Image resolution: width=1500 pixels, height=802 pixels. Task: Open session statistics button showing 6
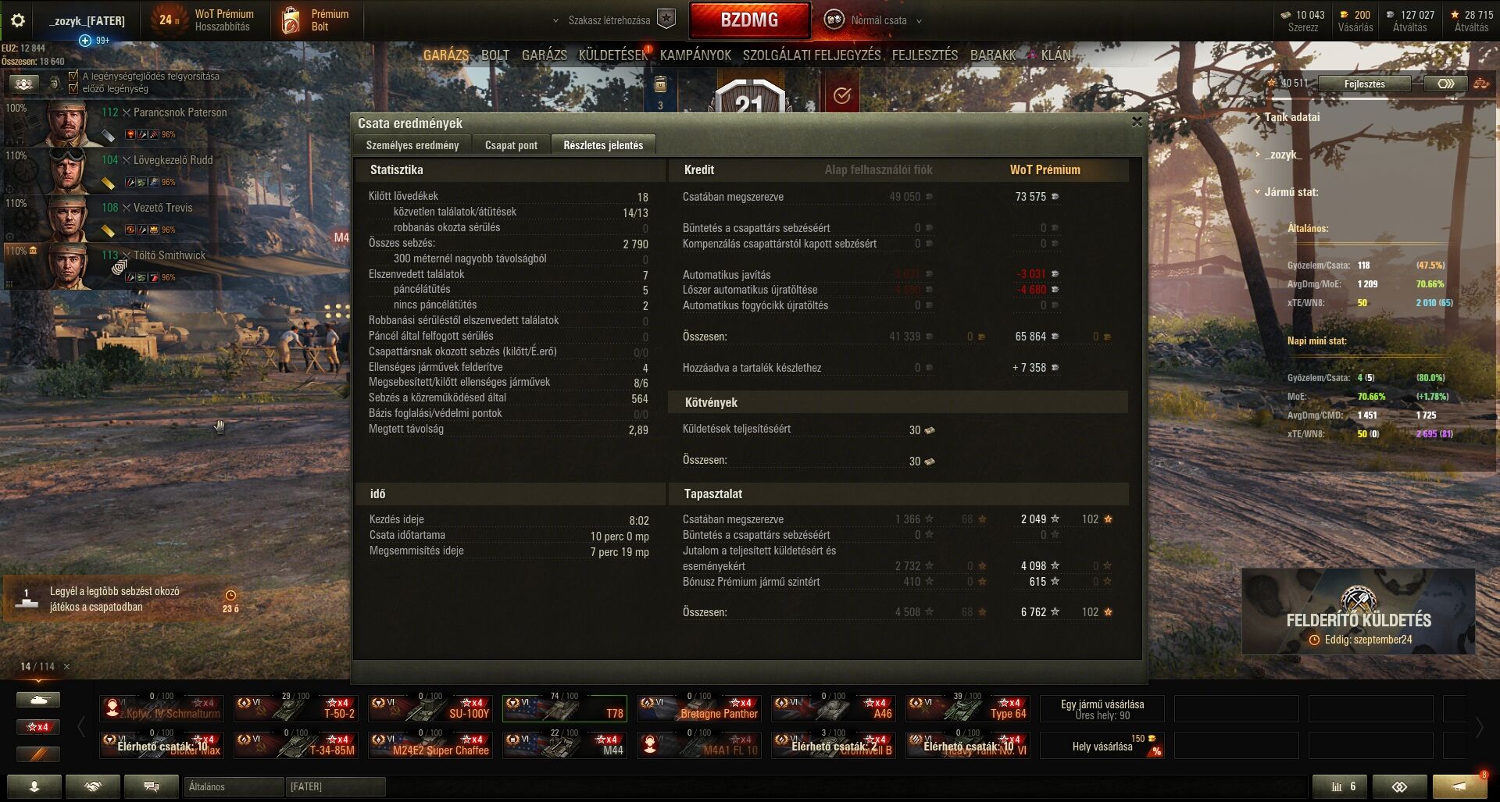coord(1339,786)
